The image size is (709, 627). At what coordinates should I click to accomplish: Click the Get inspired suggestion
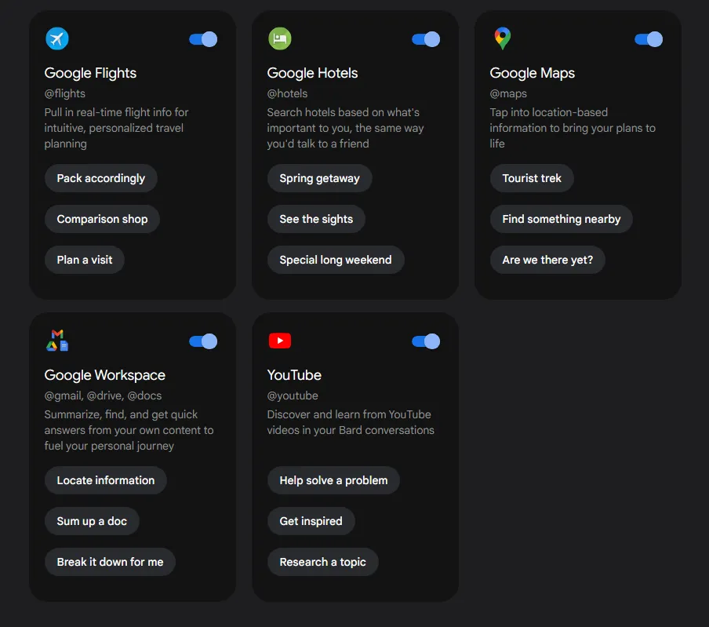(x=311, y=521)
